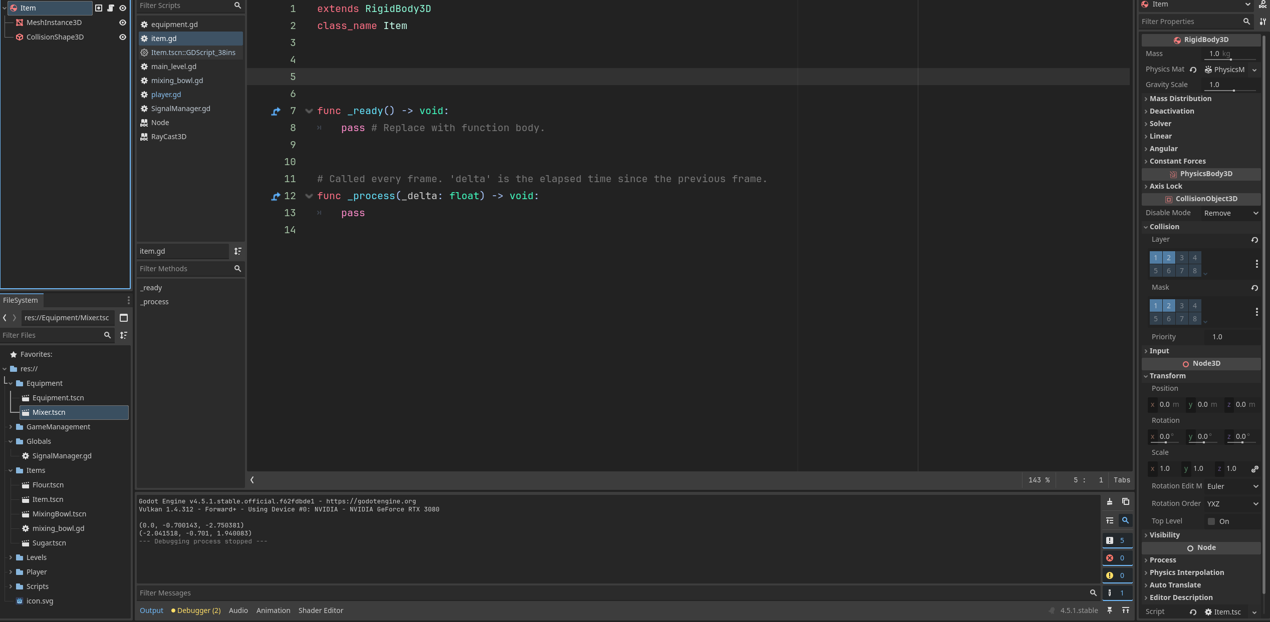The width and height of the screenshot is (1270, 622).
Task: Open the Shader Editor bottom tab
Action: [x=321, y=610]
